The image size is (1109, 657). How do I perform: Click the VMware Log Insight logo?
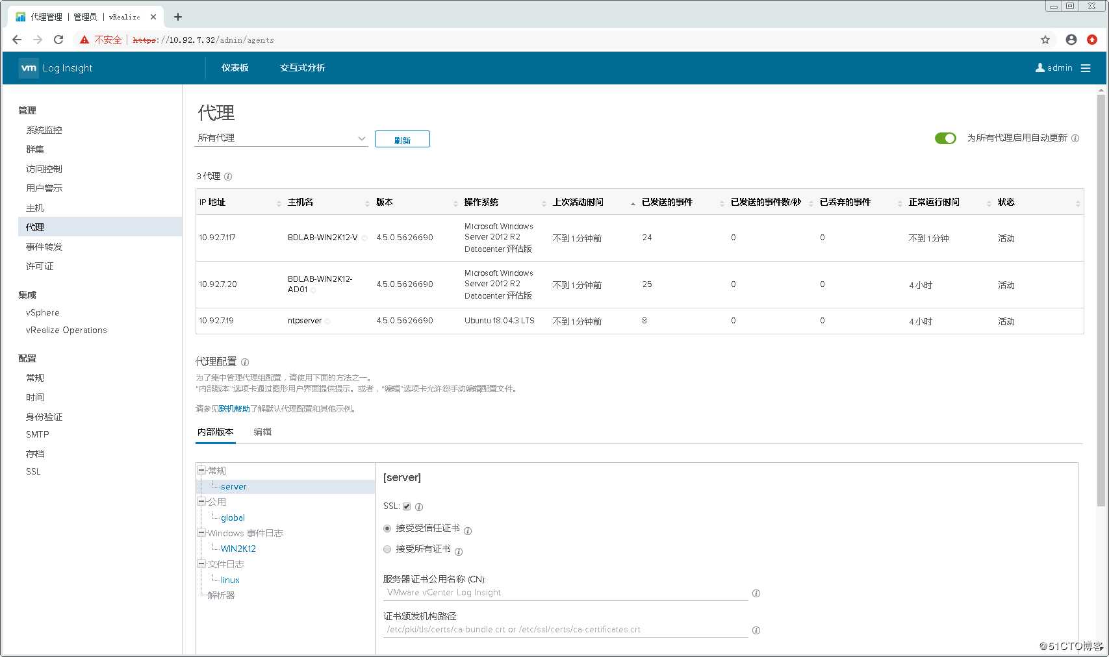56,68
